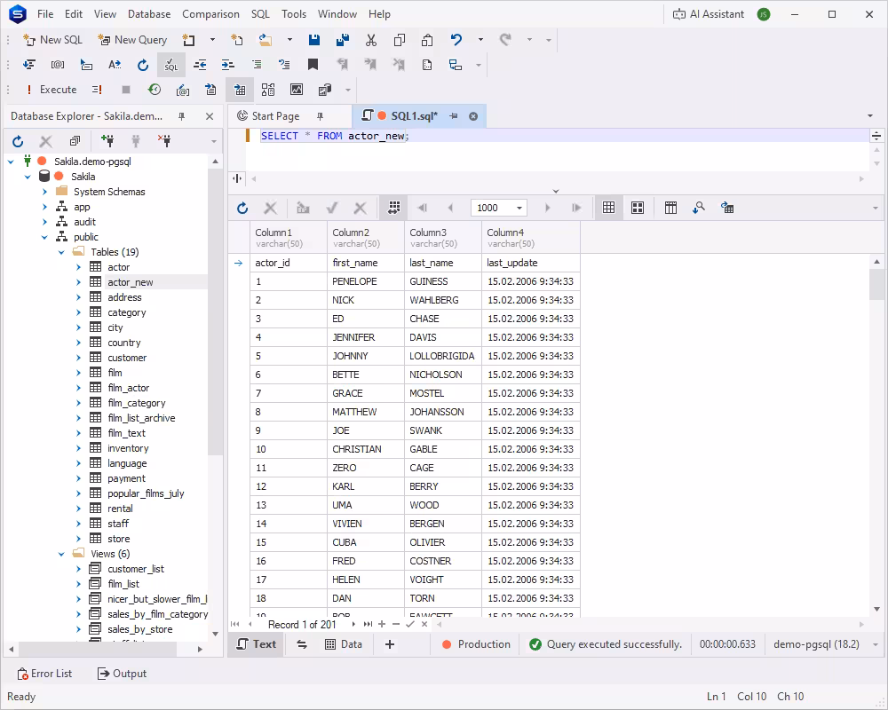Open the Output panel
This screenshot has height=710, width=888.
(x=123, y=674)
